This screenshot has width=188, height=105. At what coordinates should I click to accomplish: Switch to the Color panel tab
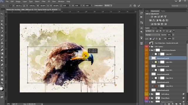coord(147,11)
